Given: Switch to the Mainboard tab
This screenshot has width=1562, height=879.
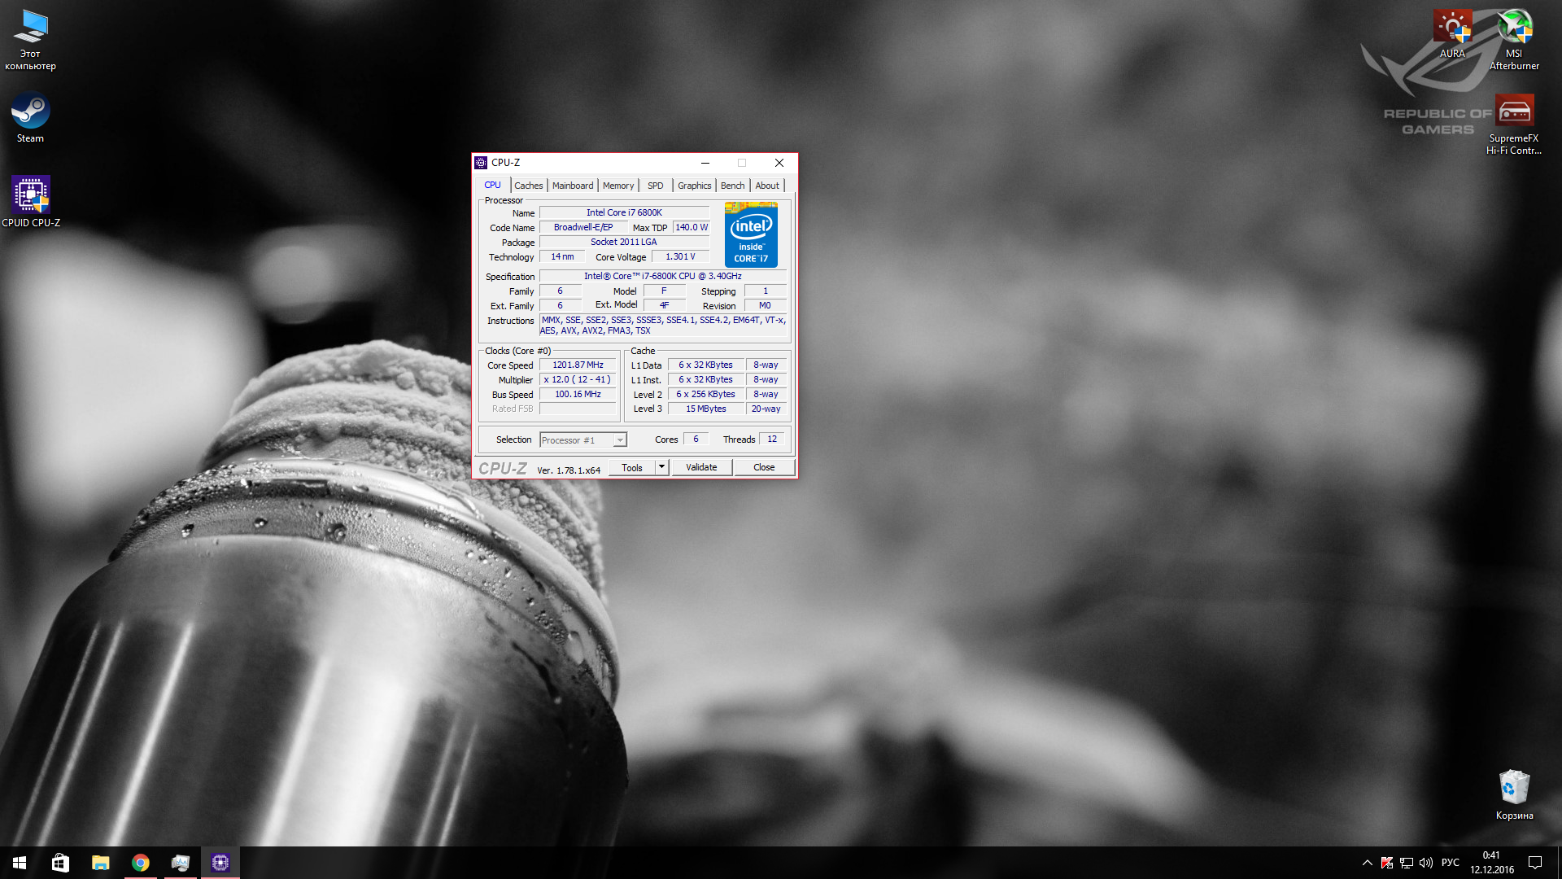Looking at the screenshot, I should pos(573,186).
